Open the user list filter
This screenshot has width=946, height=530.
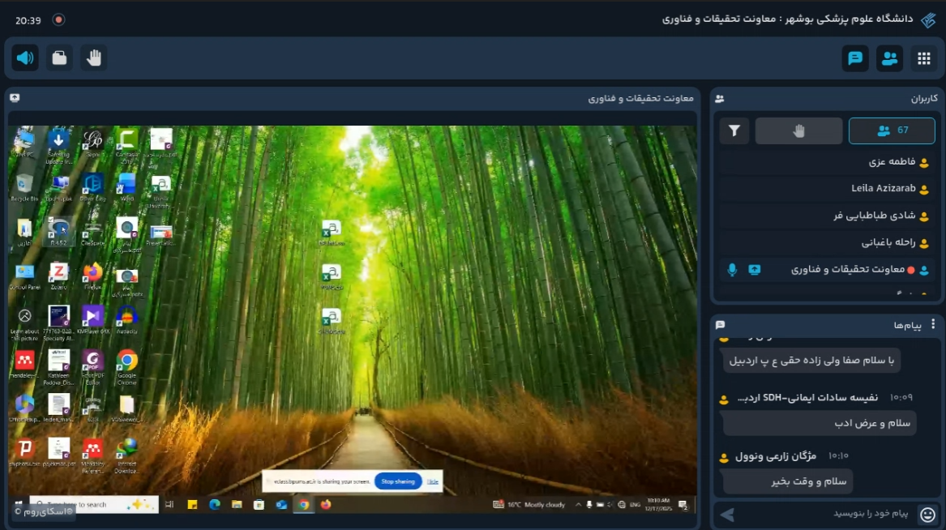tap(734, 130)
